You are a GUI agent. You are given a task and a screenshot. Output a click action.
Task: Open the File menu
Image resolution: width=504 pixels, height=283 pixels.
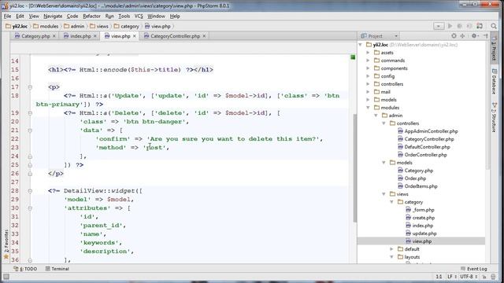[x=7, y=16]
